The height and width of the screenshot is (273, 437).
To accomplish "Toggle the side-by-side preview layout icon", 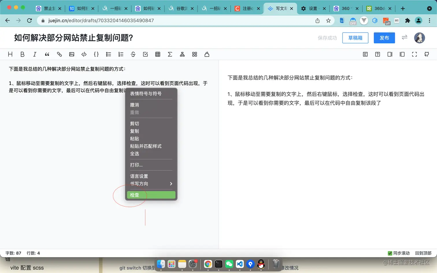I will coord(402,54).
